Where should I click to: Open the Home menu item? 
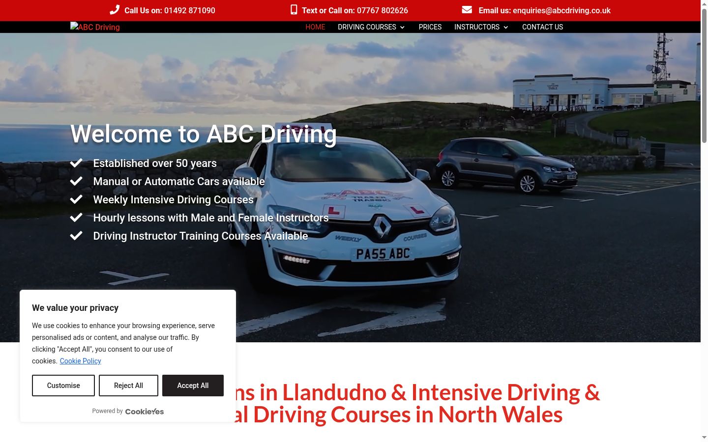point(315,27)
